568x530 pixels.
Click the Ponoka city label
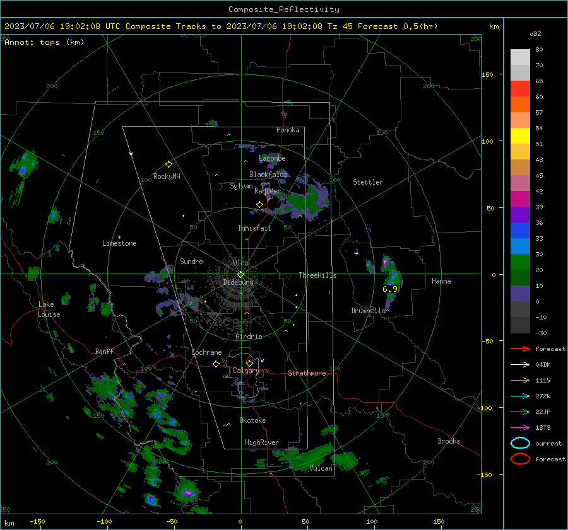click(x=288, y=130)
